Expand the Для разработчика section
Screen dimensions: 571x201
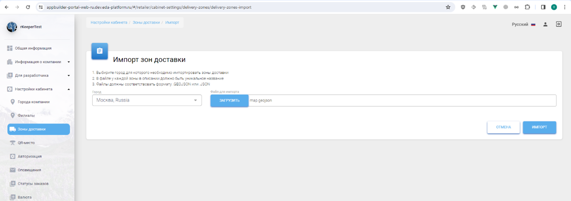38,76
